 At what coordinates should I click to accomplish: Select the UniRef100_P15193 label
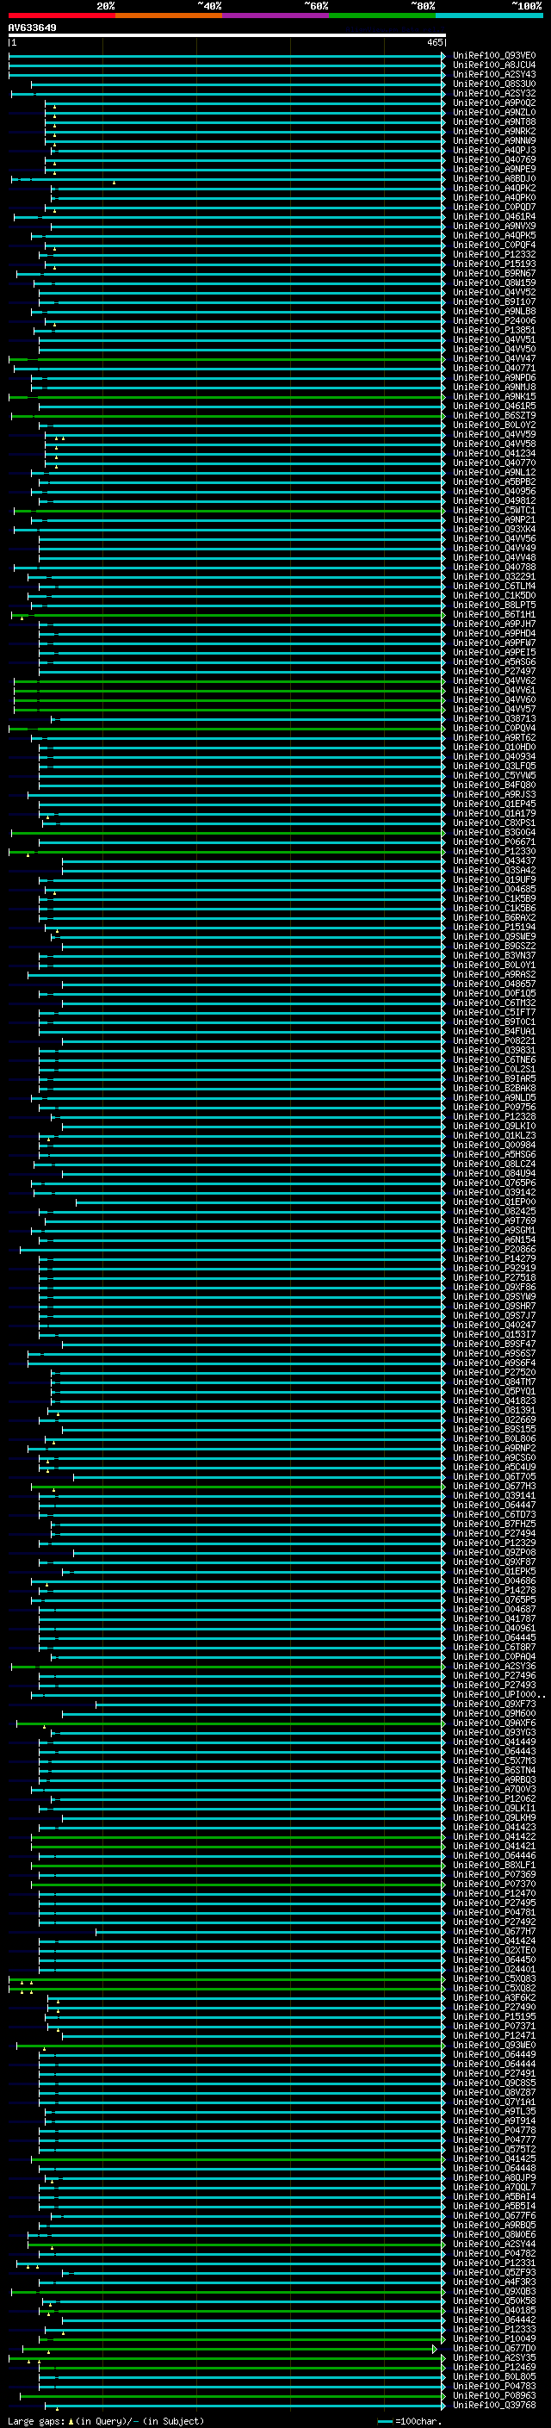coord(493,264)
